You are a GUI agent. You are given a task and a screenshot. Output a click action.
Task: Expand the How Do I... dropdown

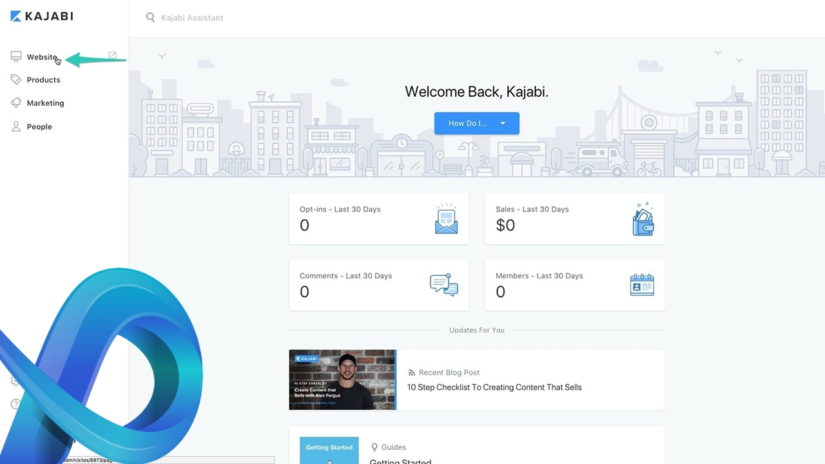click(477, 123)
